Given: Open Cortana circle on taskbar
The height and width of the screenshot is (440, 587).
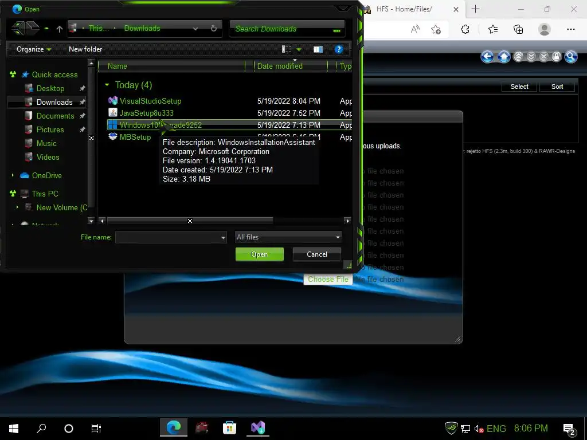Looking at the screenshot, I should tap(69, 429).
